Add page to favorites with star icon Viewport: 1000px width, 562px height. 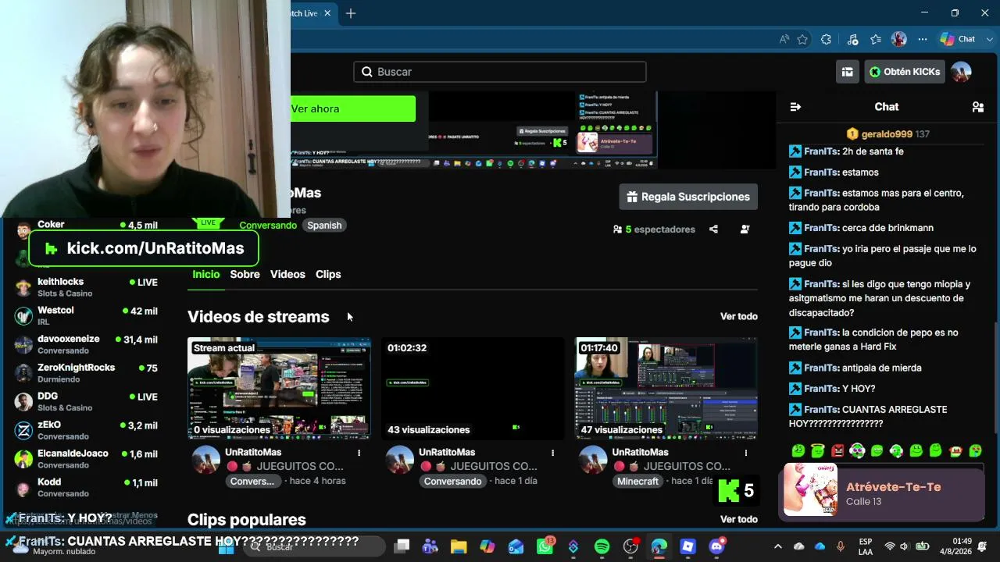(802, 39)
